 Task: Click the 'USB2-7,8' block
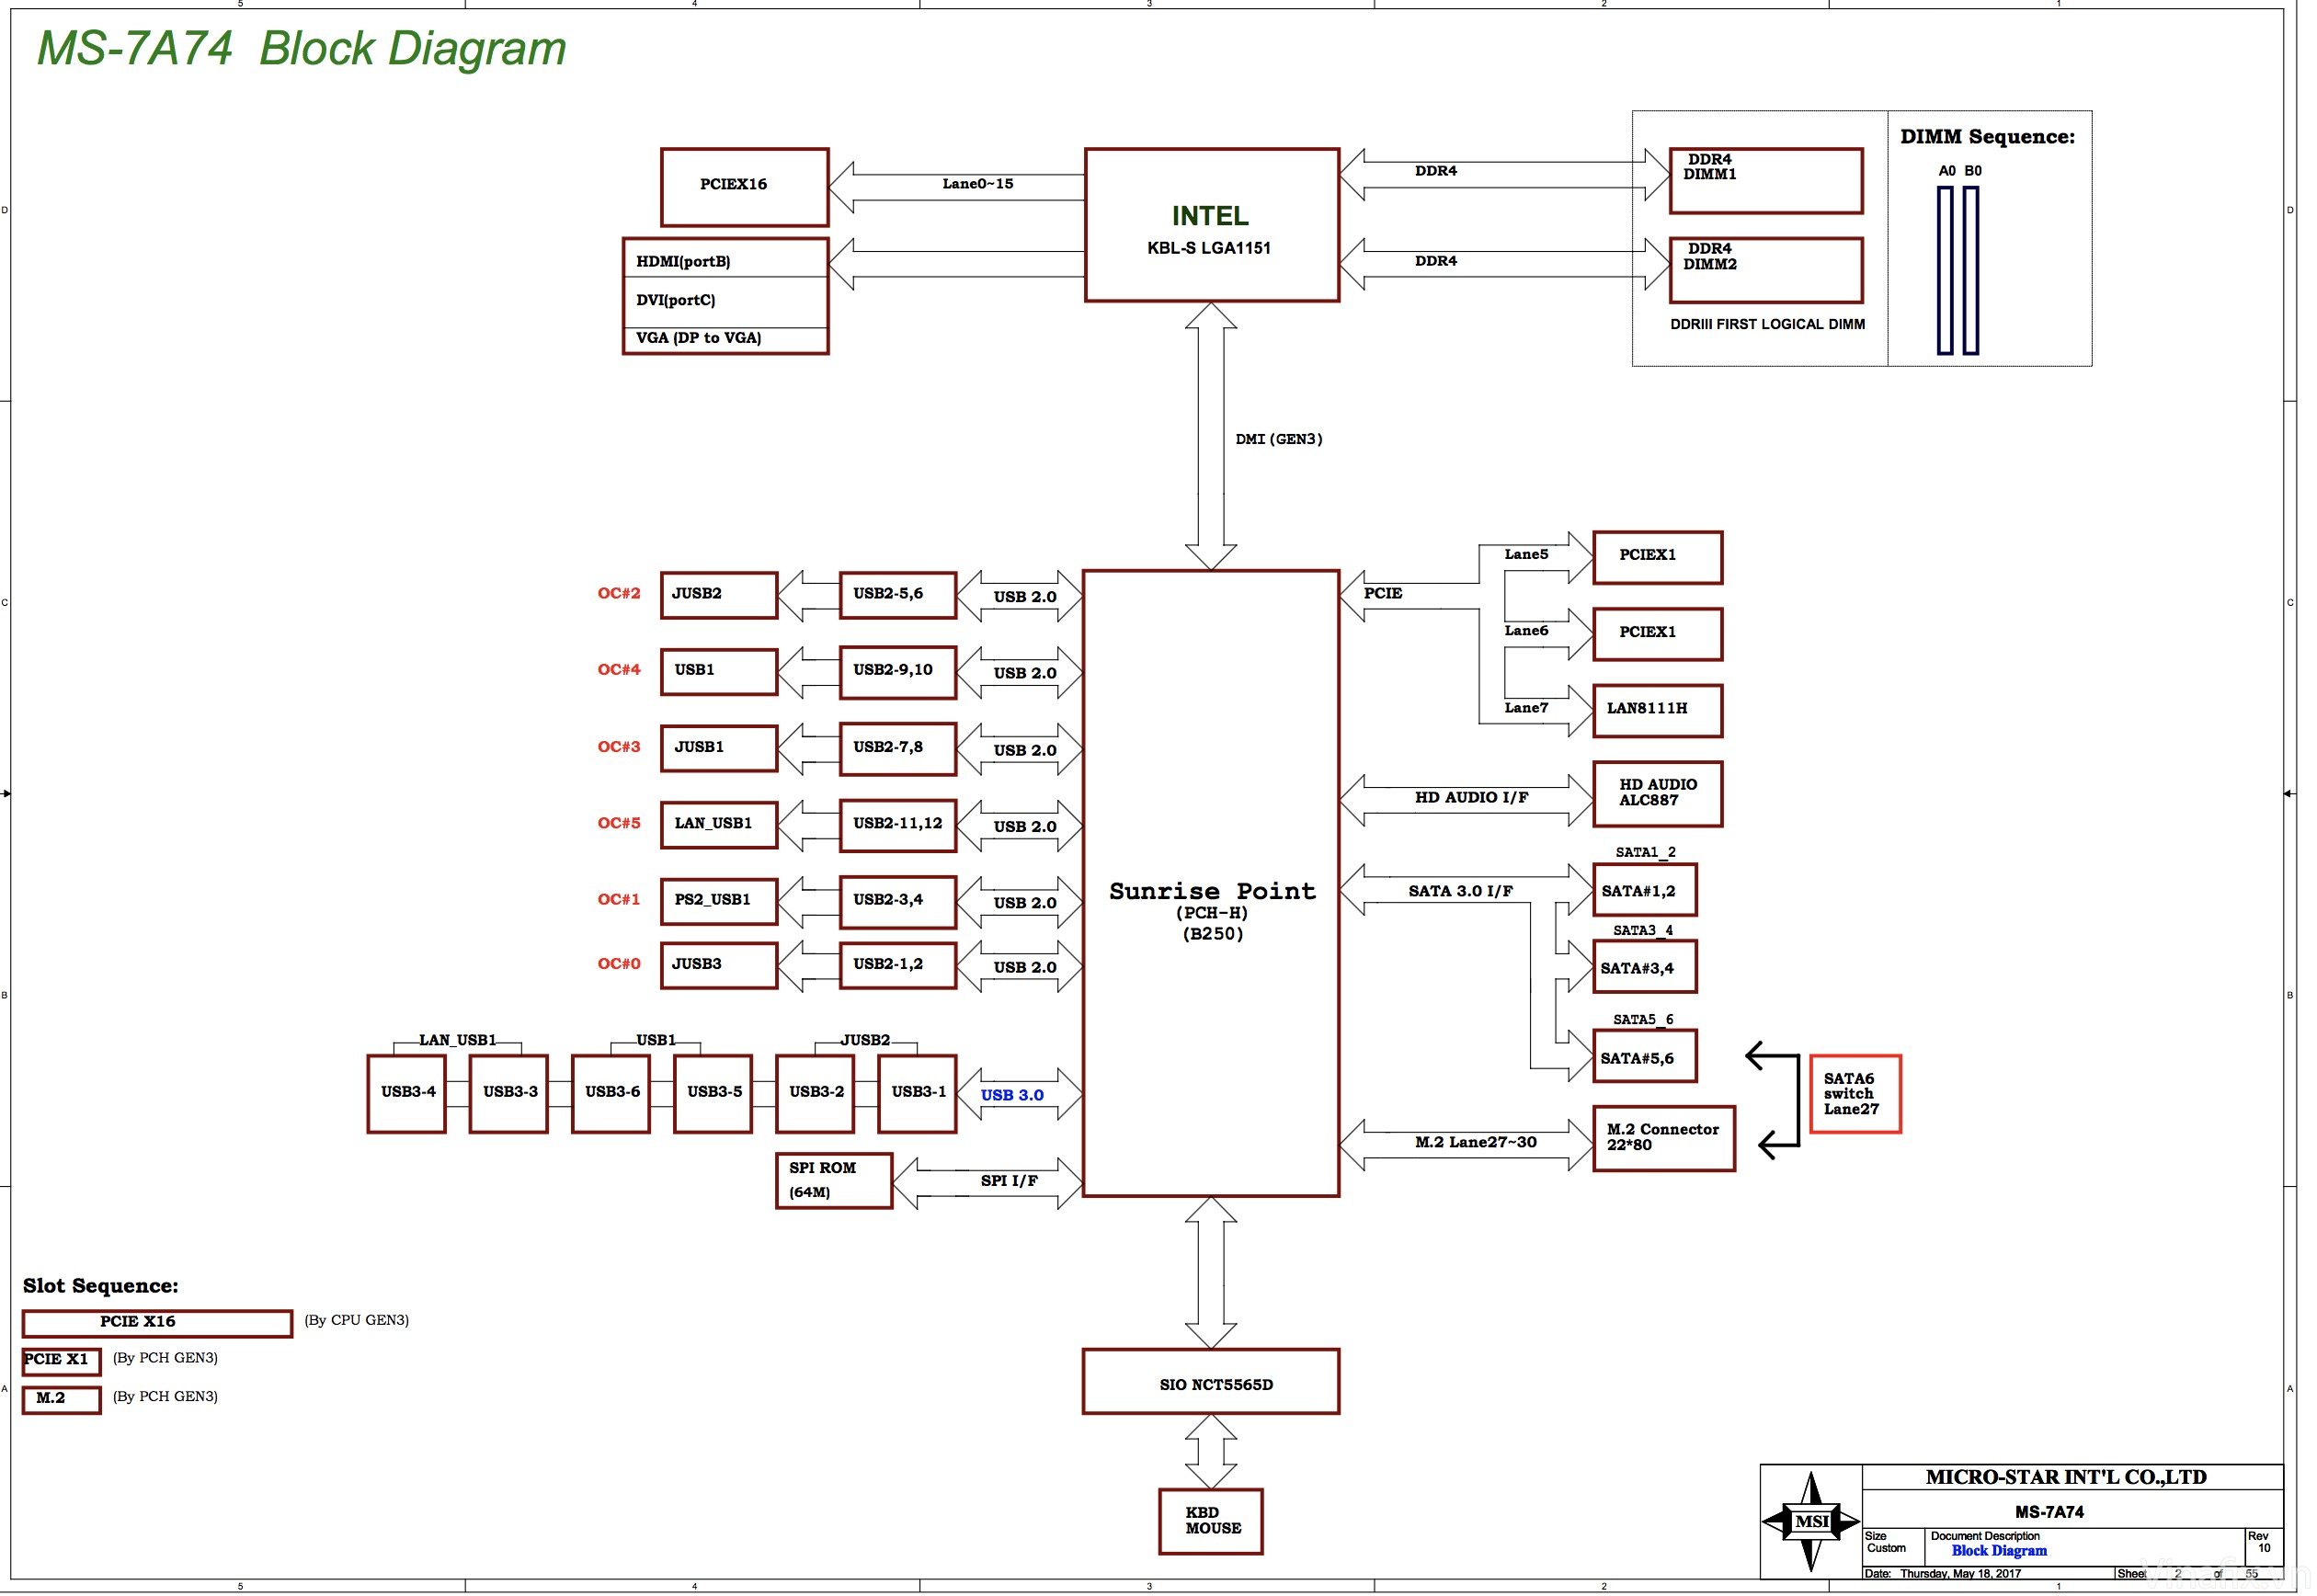897,749
